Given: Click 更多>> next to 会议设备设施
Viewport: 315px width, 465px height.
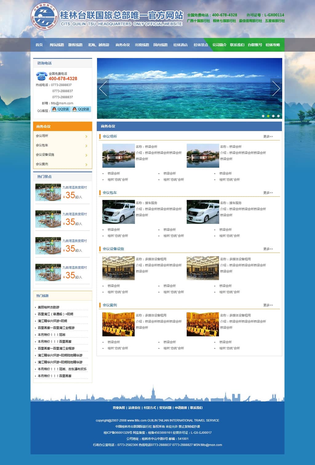Looking at the screenshot, I should [268, 249].
